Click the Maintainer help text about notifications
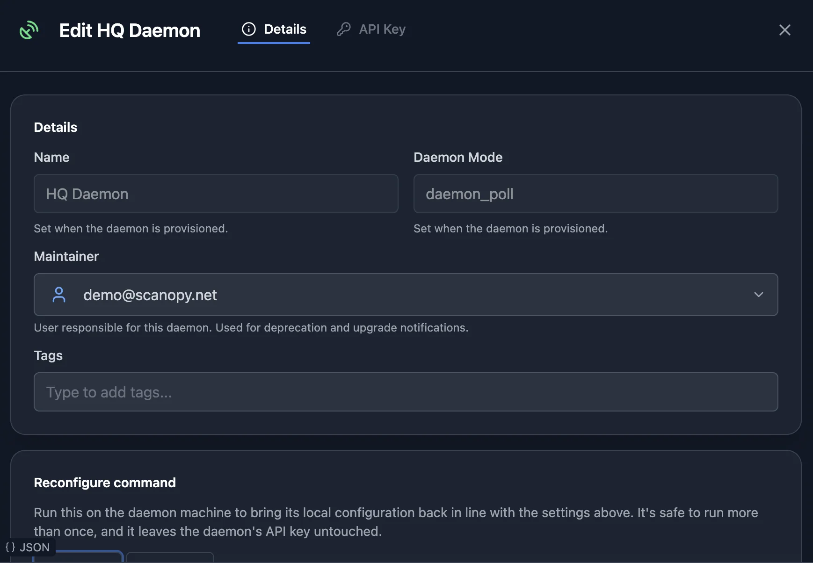This screenshot has height=563, width=813. (x=251, y=328)
